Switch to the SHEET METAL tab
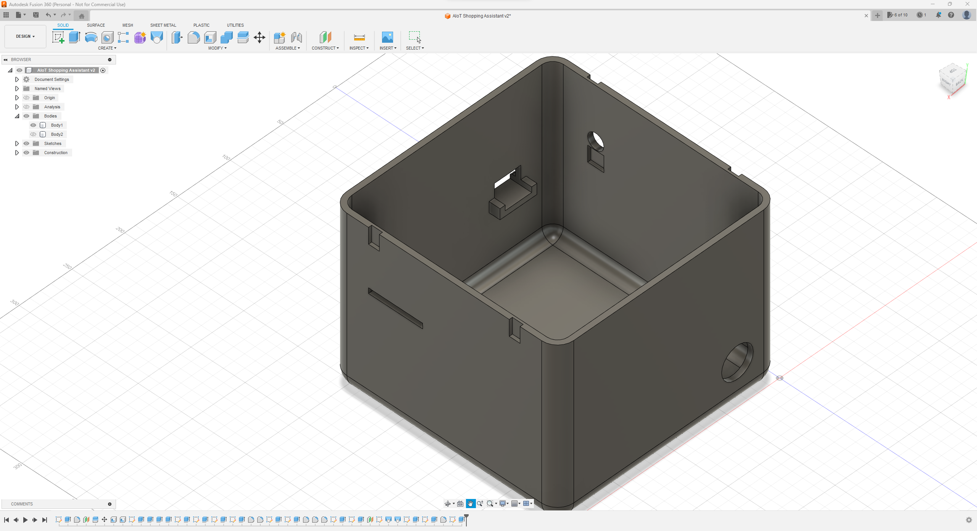 point(163,25)
